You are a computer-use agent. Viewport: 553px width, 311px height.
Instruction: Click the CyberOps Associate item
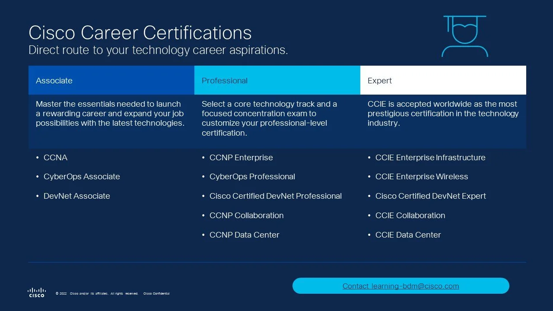pos(82,177)
